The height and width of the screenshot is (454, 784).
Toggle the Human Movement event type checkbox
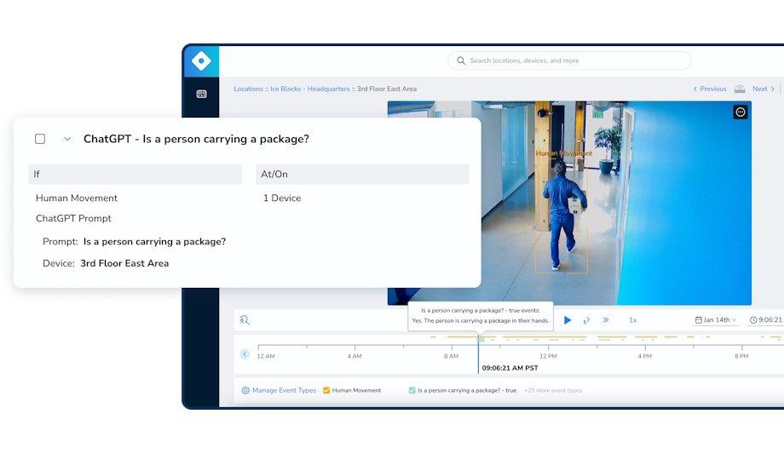(326, 390)
